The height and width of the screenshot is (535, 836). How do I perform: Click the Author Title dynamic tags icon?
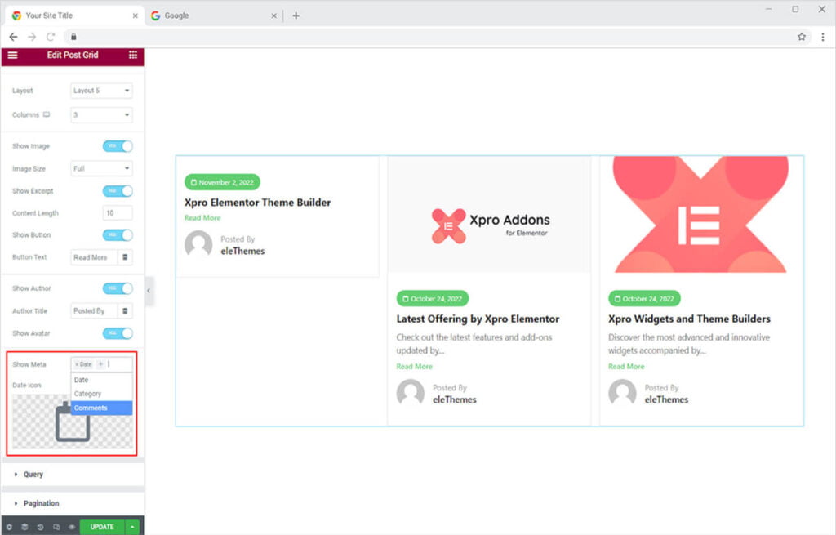125,311
